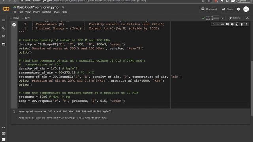Add a new Text cell
The image size is (253, 142).
tap(26, 18)
